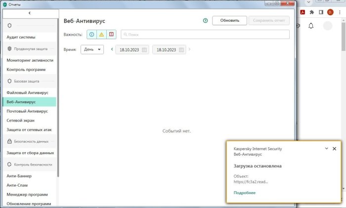The height and width of the screenshot is (208, 346).
Task: Toggle warning events importance filter
Action: pyautogui.click(x=101, y=35)
